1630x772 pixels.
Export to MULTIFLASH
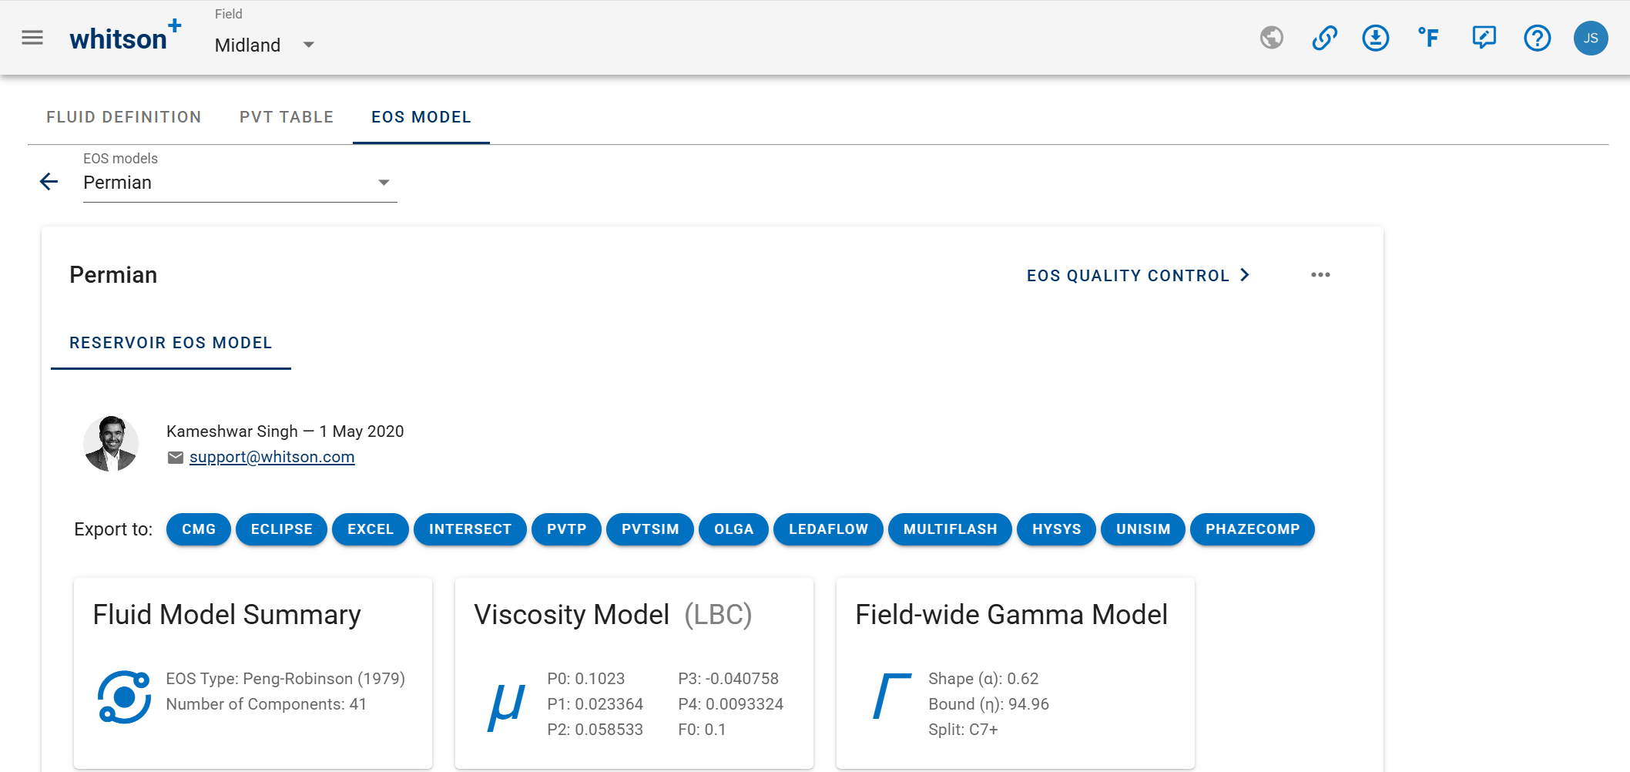click(951, 529)
